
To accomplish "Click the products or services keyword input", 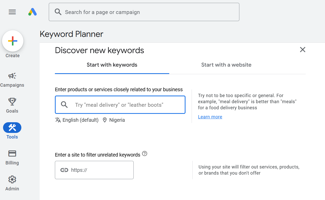I will point(120,104).
